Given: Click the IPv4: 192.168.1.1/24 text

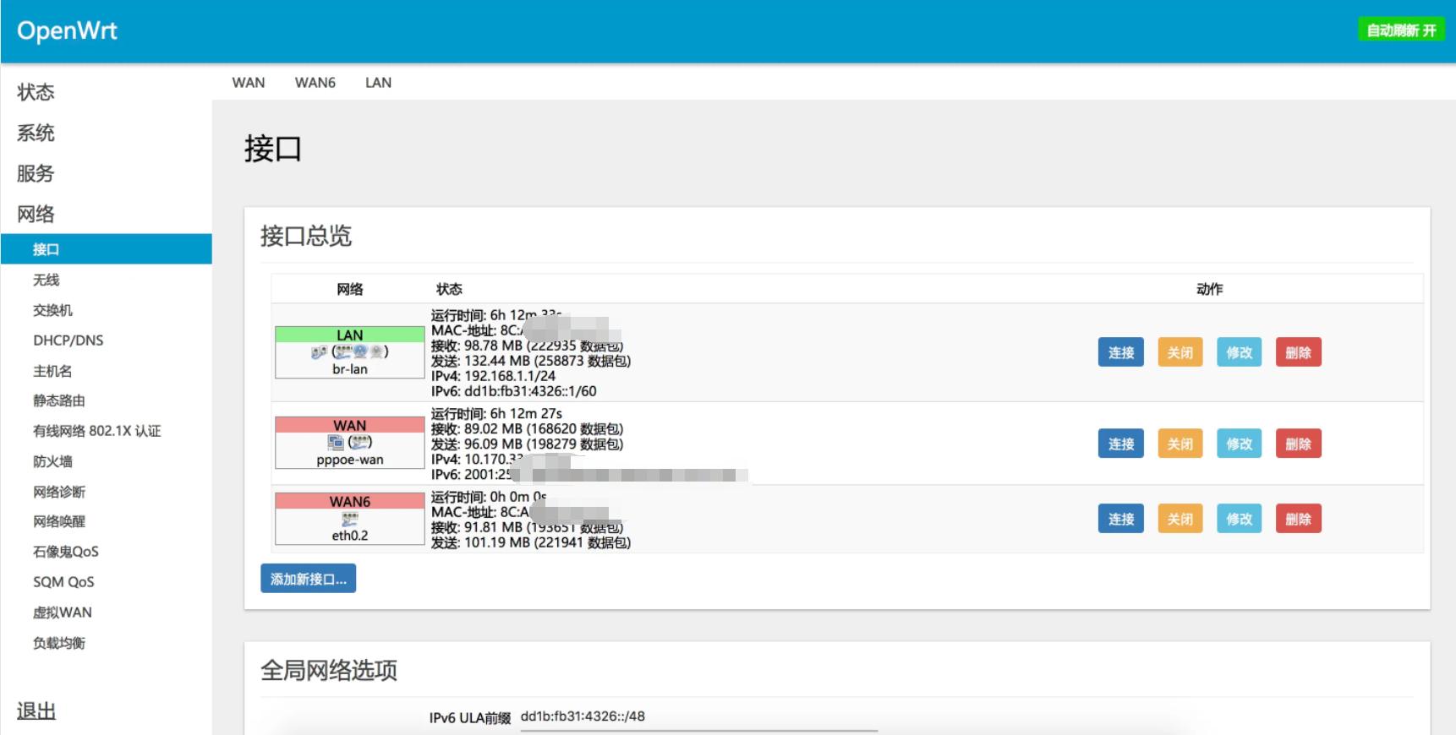Looking at the screenshot, I should pyautogui.click(x=494, y=376).
